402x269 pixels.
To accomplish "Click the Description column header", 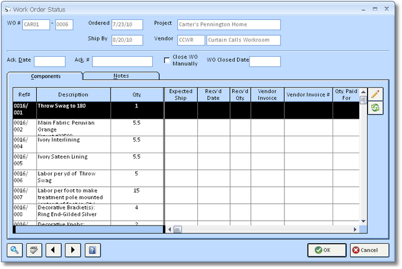I will tap(74, 95).
